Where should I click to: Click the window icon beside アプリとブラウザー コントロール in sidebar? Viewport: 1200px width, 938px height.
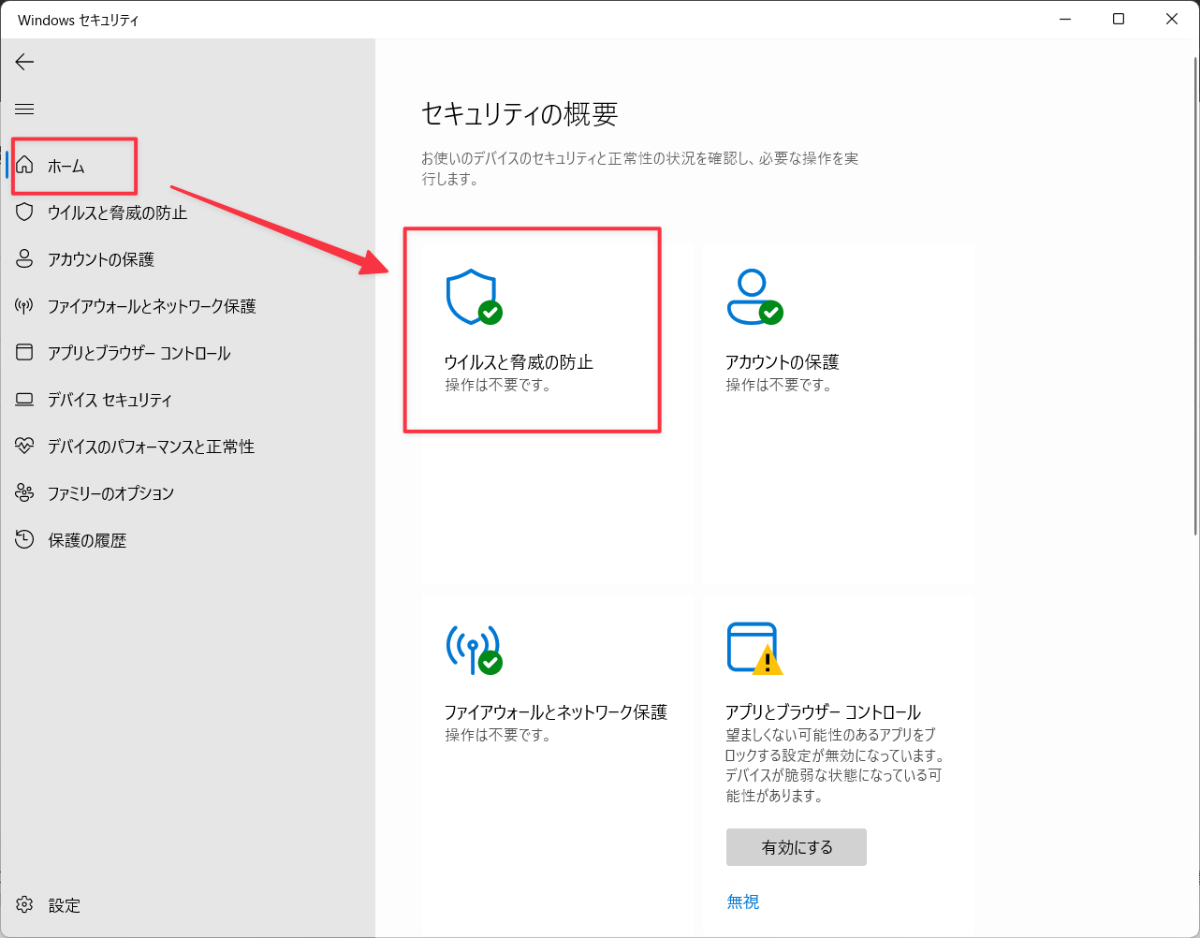[x=25, y=353]
